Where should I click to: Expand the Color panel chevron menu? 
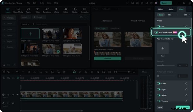(x=190, y=15)
